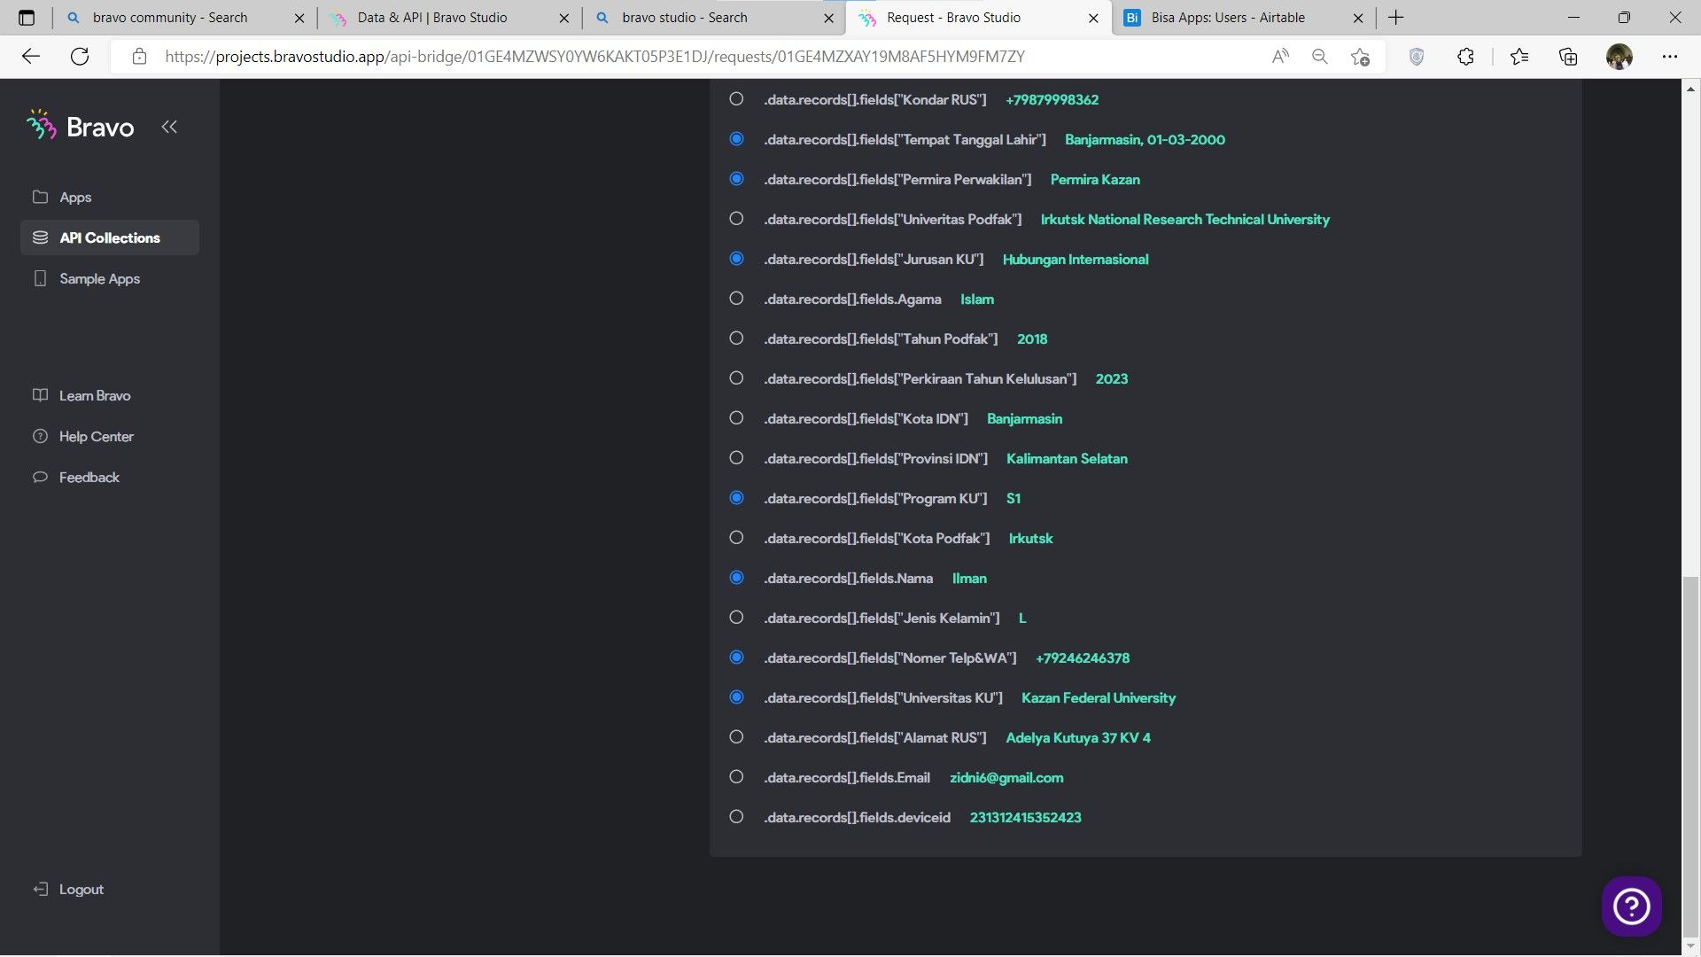
Task: Click the Bravo logo
Action: [x=81, y=127]
